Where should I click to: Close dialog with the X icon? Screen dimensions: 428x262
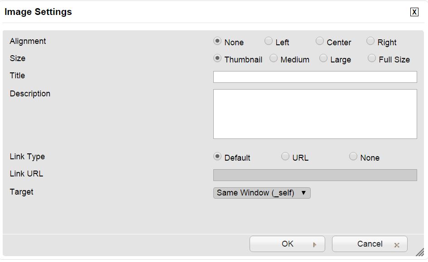tap(414, 12)
